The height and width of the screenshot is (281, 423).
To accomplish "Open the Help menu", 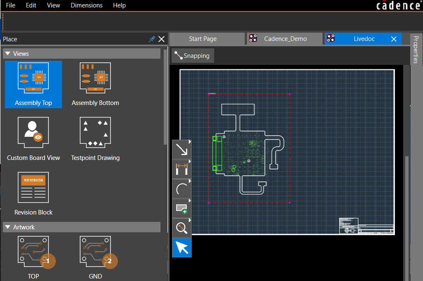I will tap(119, 5).
